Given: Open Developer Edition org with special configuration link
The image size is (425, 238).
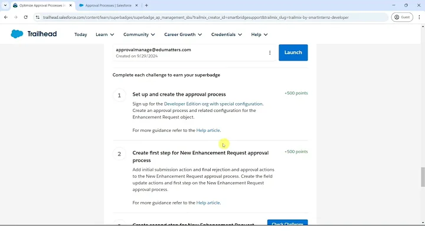Looking at the screenshot, I should 213,104.
